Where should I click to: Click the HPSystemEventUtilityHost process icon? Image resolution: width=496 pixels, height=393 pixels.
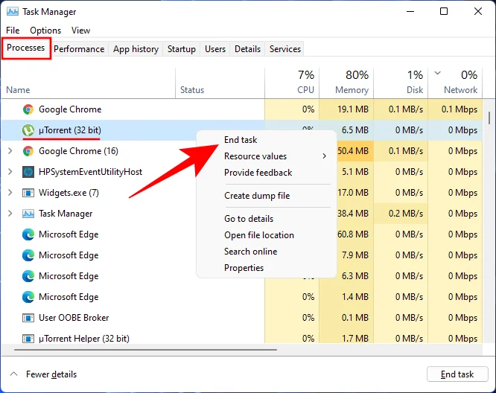28,172
